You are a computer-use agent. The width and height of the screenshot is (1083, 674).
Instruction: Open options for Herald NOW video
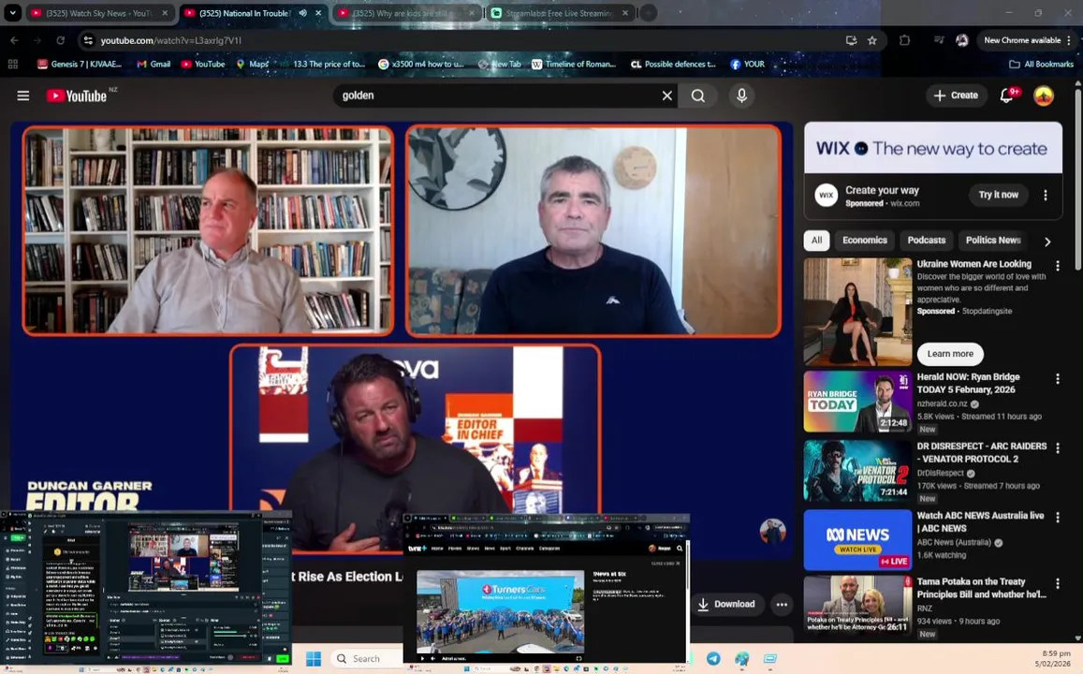pos(1057,379)
